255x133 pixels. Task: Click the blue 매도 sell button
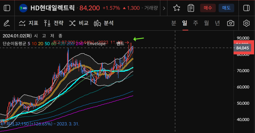pyautogui.click(x=226, y=8)
